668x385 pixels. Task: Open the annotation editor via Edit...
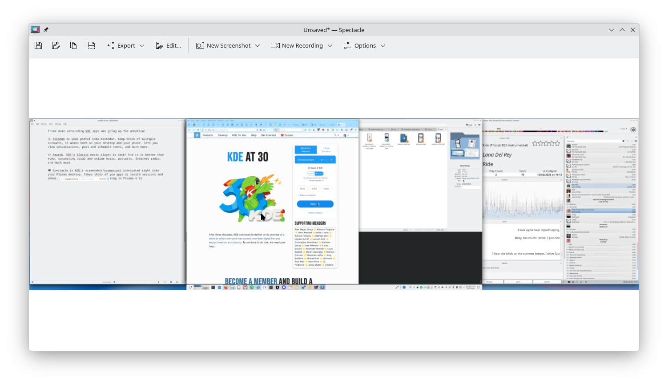coord(169,45)
